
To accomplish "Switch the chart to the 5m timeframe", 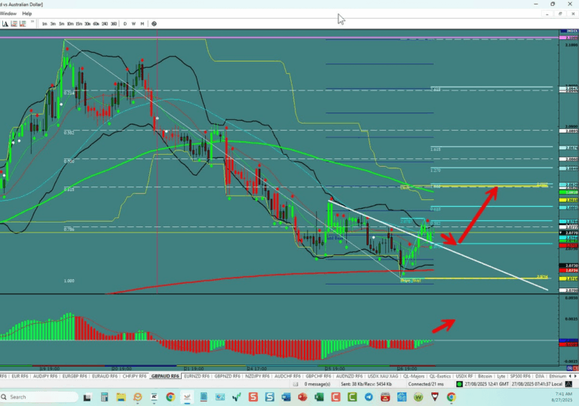I will (x=62, y=23).
